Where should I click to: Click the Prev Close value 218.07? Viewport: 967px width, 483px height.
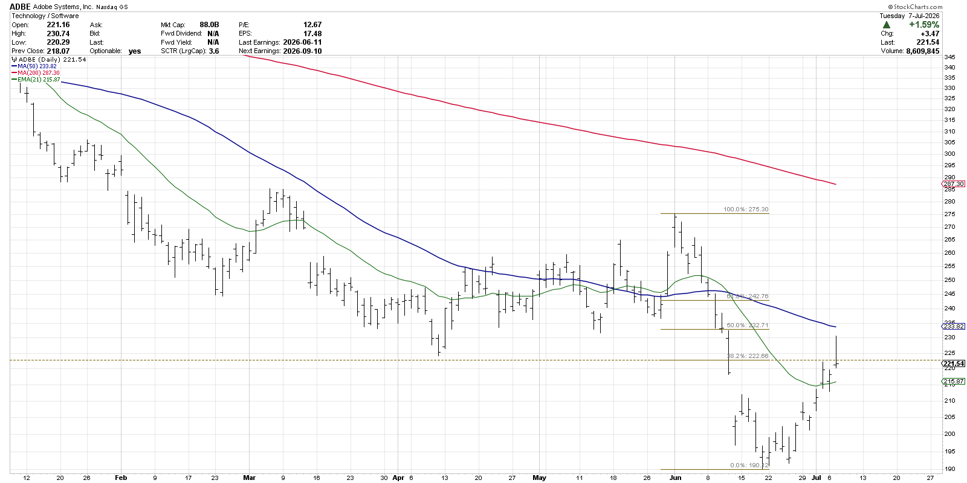click(58, 51)
